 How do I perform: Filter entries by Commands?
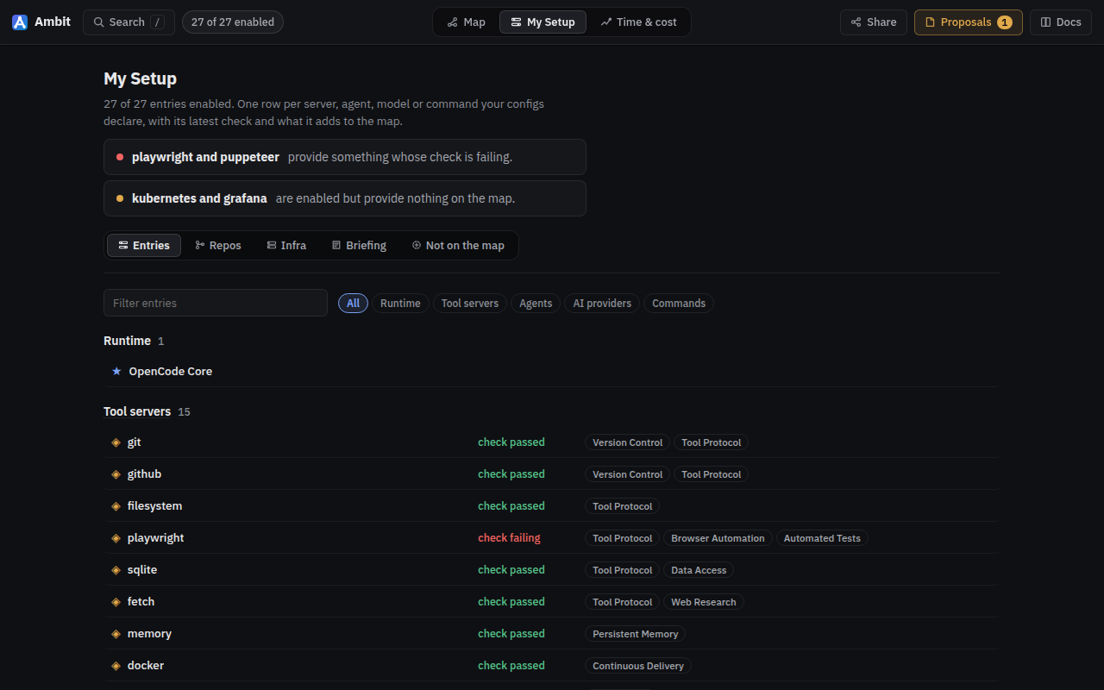pyautogui.click(x=679, y=304)
